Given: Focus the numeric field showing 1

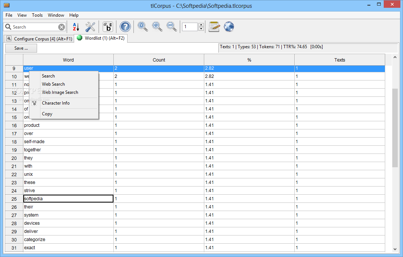Looking at the screenshot, I should 190,27.
